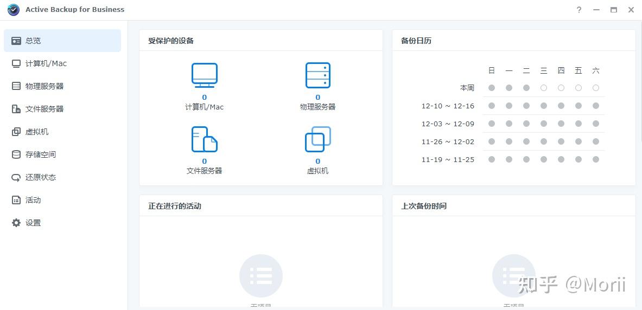This screenshot has width=642, height=310.
Task: Close the Active Backup window
Action: click(631, 10)
